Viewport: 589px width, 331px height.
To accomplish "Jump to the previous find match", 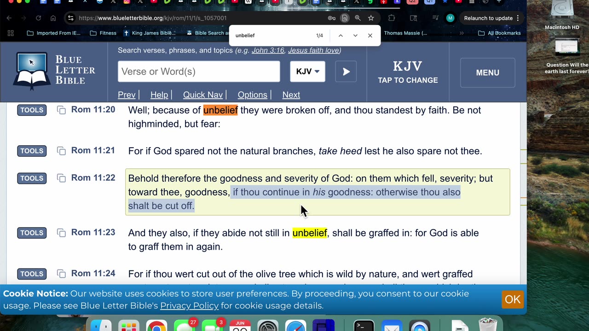I will coord(341,35).
